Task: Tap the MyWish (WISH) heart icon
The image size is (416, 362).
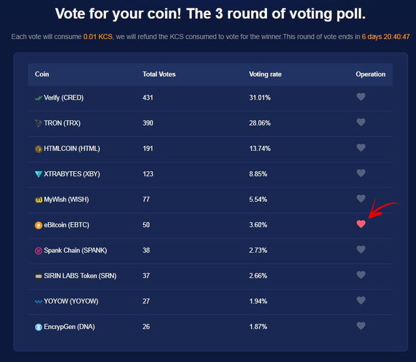Action: click(x=361, y=199)
